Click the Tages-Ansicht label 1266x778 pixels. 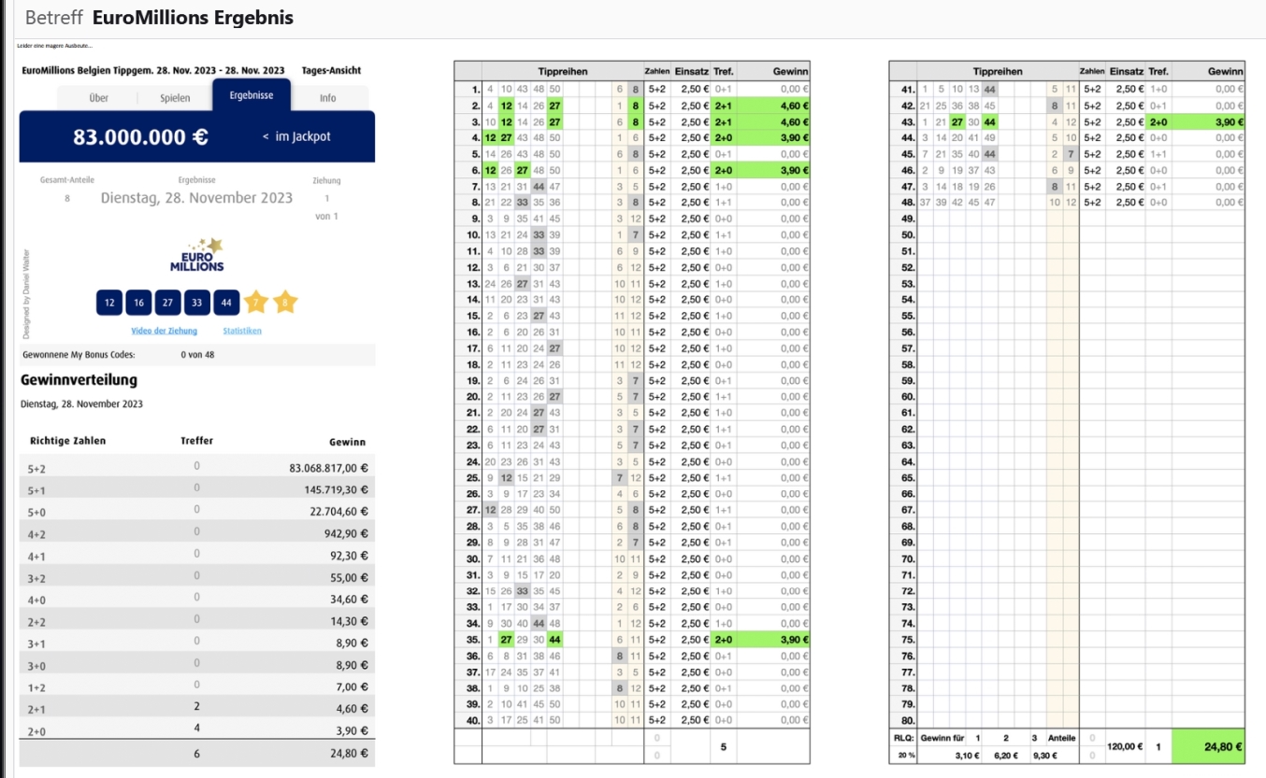[331, 70]
